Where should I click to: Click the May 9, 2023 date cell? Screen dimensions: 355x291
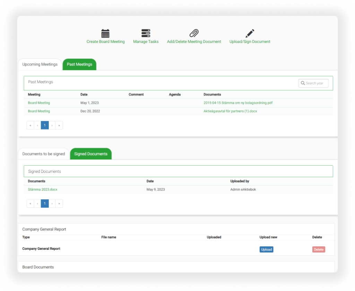(x=156, y=189)
